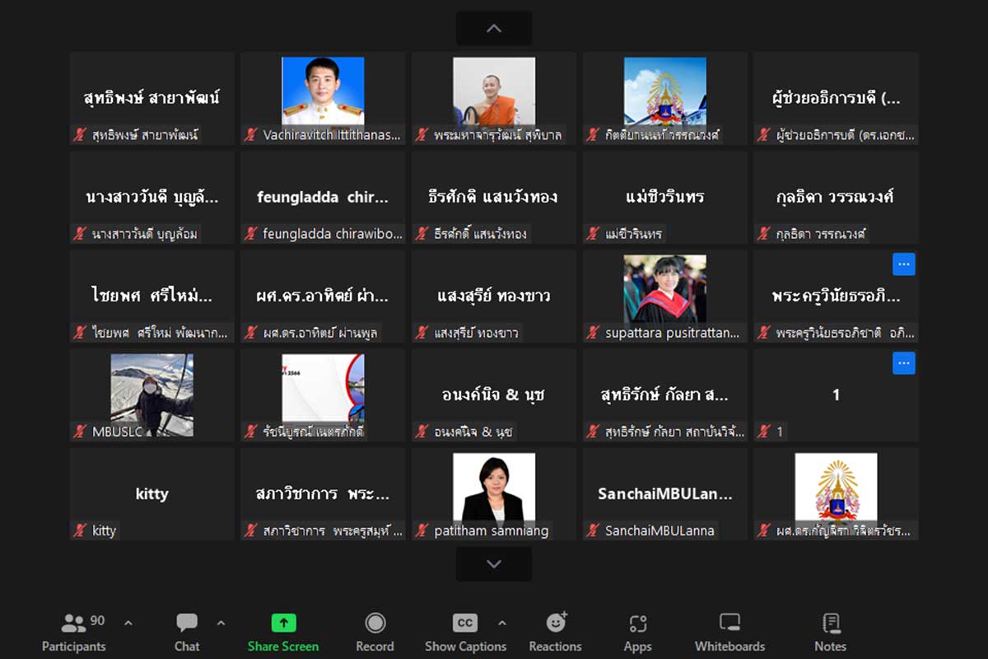The height and width of the screenshot is (659, 988).
Task: Open more options on พระครูวินัยธรอภิชาติ tile
Action: click(903, 264)
